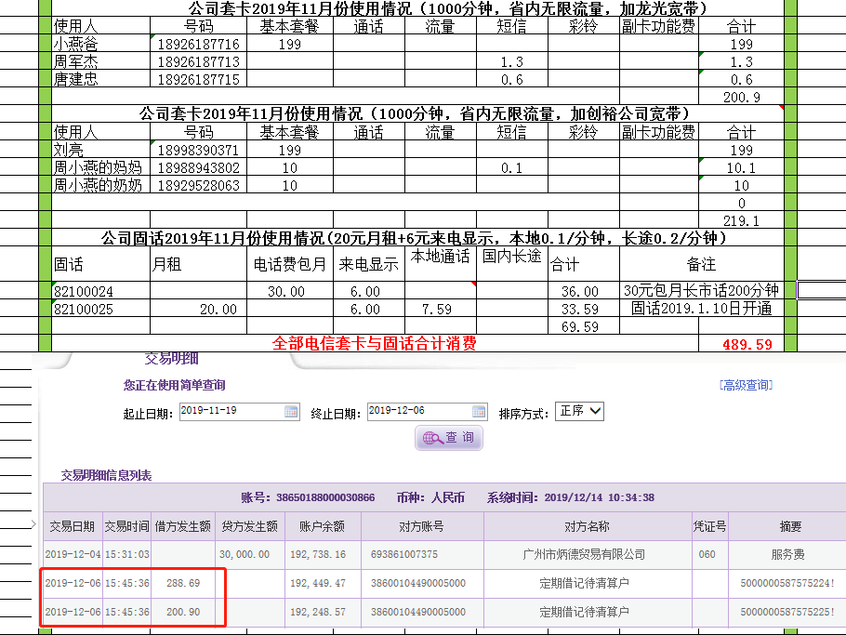Viewport: 846px width, 635px height.
Task: Click into the 终止日期 date field
Action: [x=417, y=412]
